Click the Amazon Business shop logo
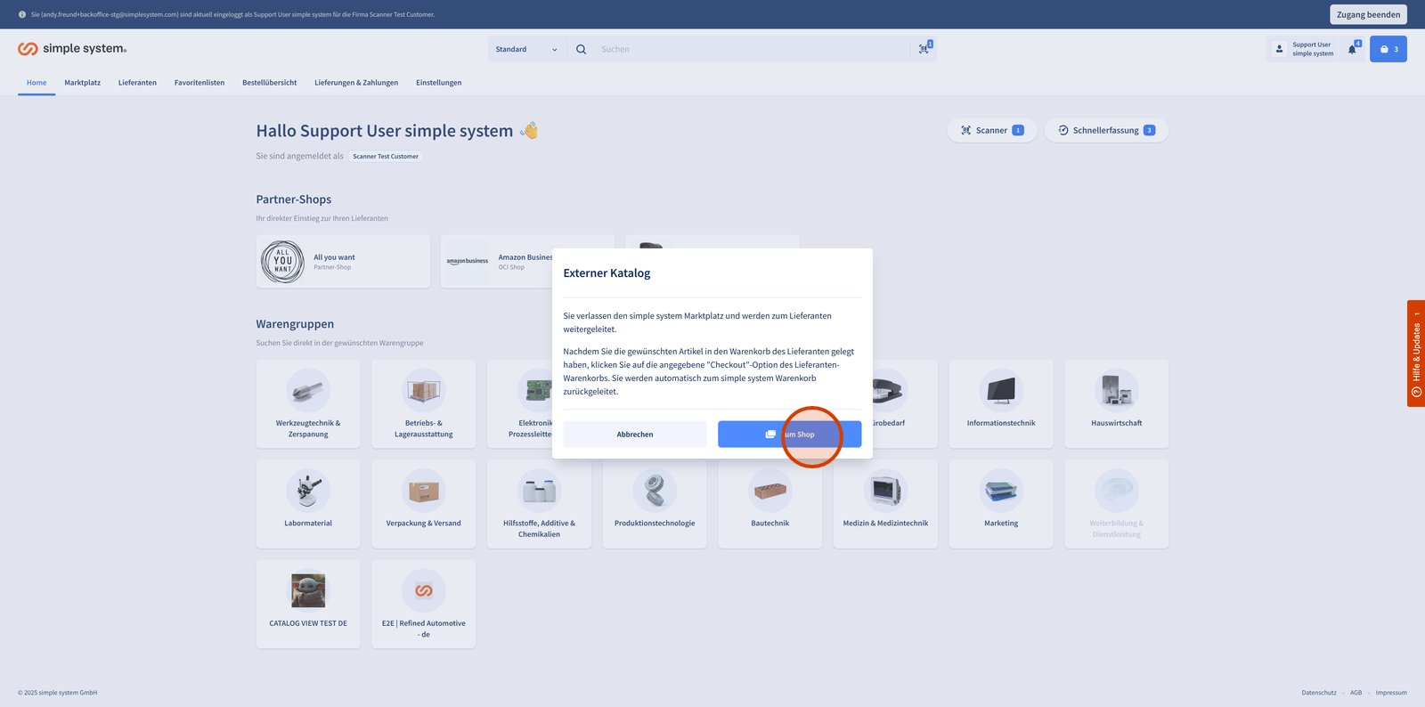The height and width of the screenshot is (707, 1425). click(468, 262)
